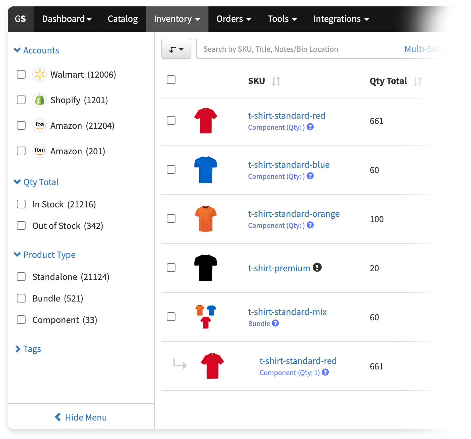Screen dimensions: 471x439
Task: Open the t-shirt-standard-blue SKU link
Action: click(288, 165)
